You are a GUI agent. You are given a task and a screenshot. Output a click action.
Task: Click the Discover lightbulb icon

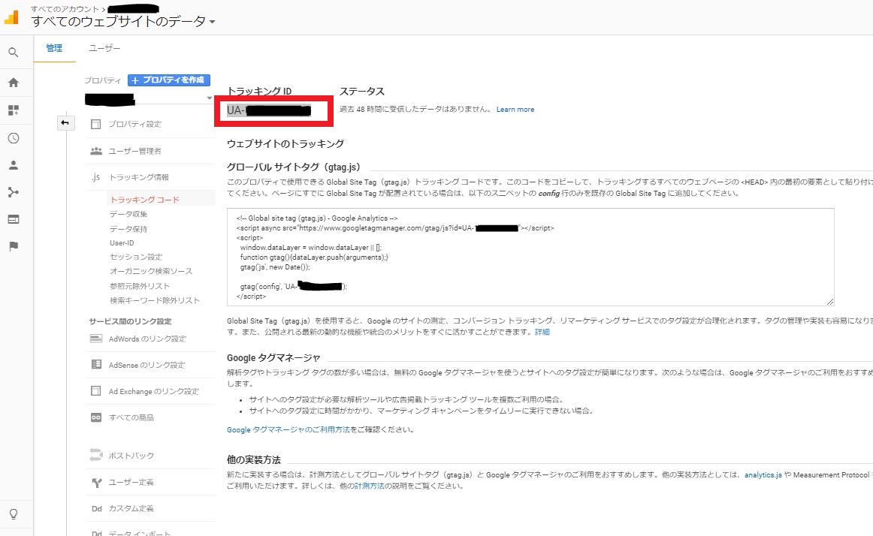[x=14, y=513]
